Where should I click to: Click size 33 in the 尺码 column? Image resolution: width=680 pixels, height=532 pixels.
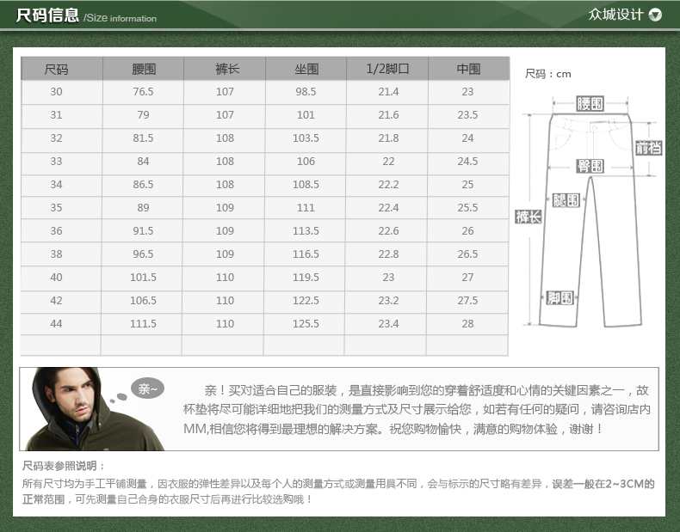pyautogui.click(x=56, y=161)
